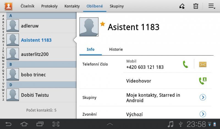Viewport: 220px width, 129px height.
Task: Select the austerlitz200 contact
Action: tap(41, 54)
